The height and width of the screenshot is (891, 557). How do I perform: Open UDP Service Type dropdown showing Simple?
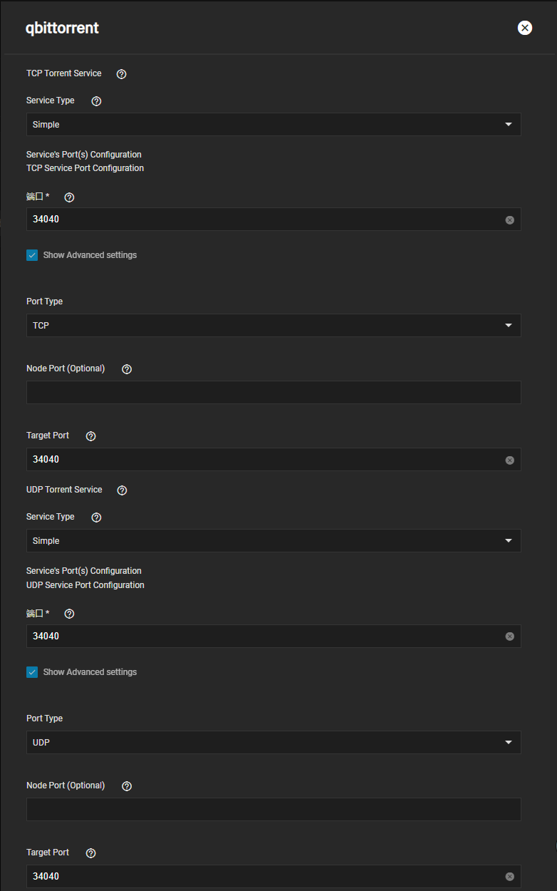click(274, 540)
